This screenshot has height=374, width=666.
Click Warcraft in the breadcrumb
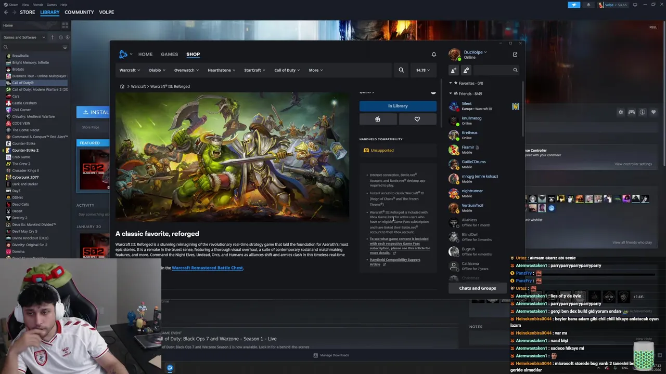tap(138, 86)
